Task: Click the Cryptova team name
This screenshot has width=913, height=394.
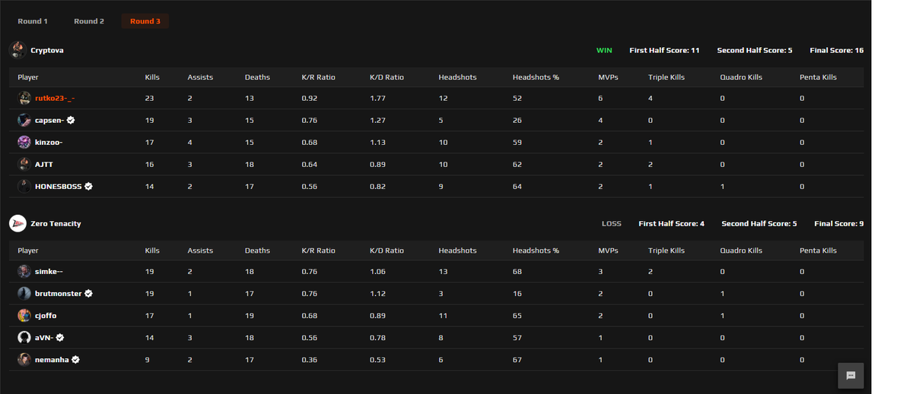Action: pyautogui.click(x=47, y=50)
